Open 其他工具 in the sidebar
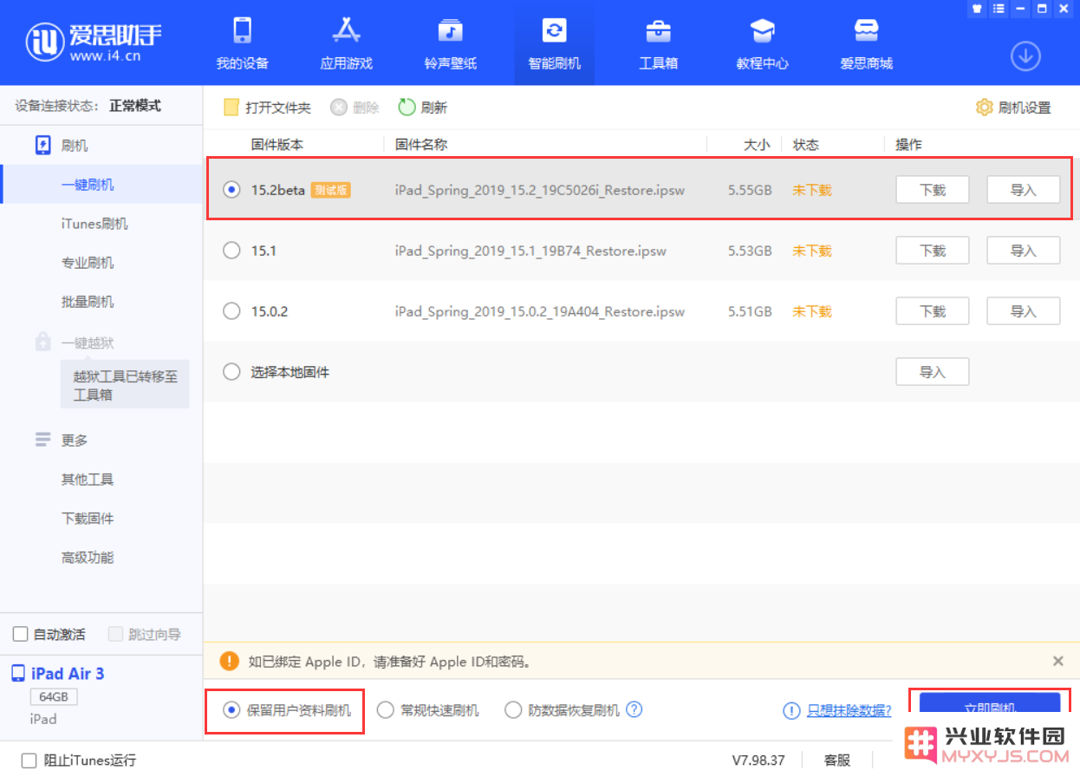Screen dimensions: 1080x777 click(x=88, y=480)
